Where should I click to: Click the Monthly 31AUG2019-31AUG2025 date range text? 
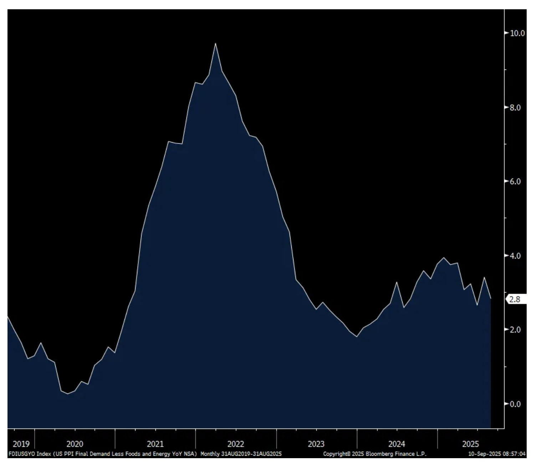pyautogui.click(x=241, y=454)
